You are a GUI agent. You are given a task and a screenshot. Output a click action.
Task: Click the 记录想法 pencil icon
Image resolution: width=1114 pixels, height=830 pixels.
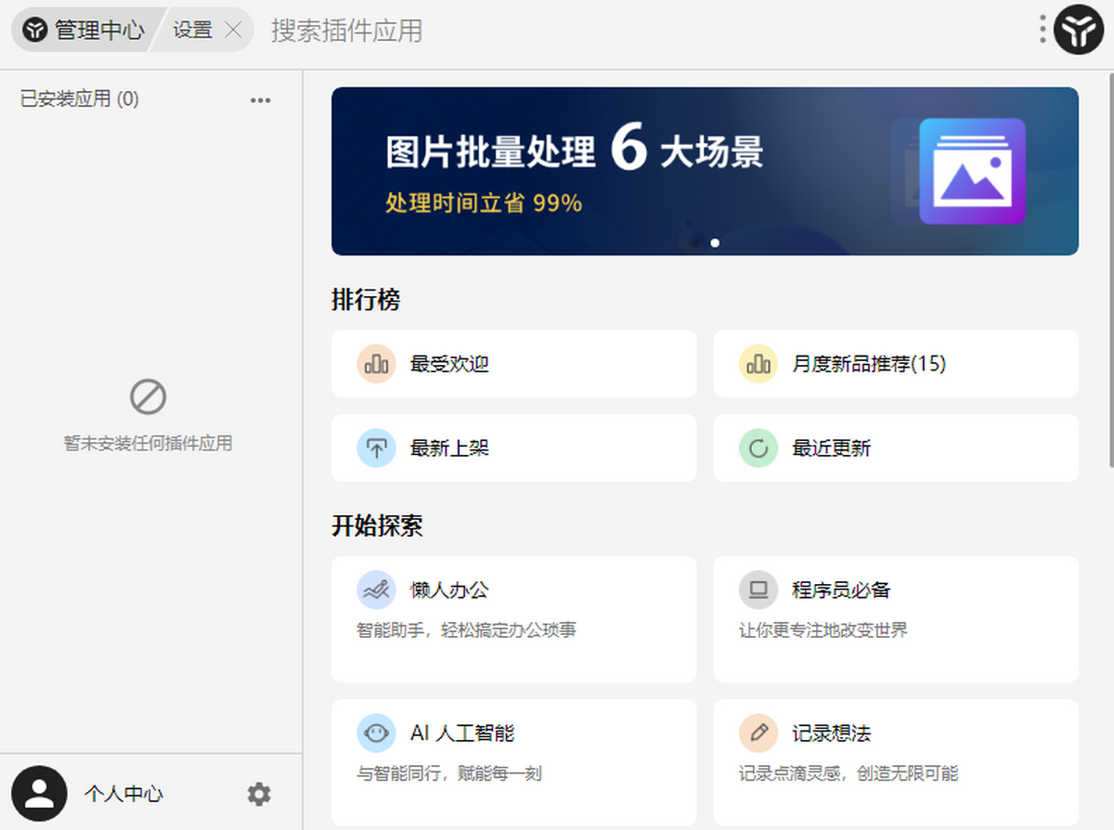point(758,733)
